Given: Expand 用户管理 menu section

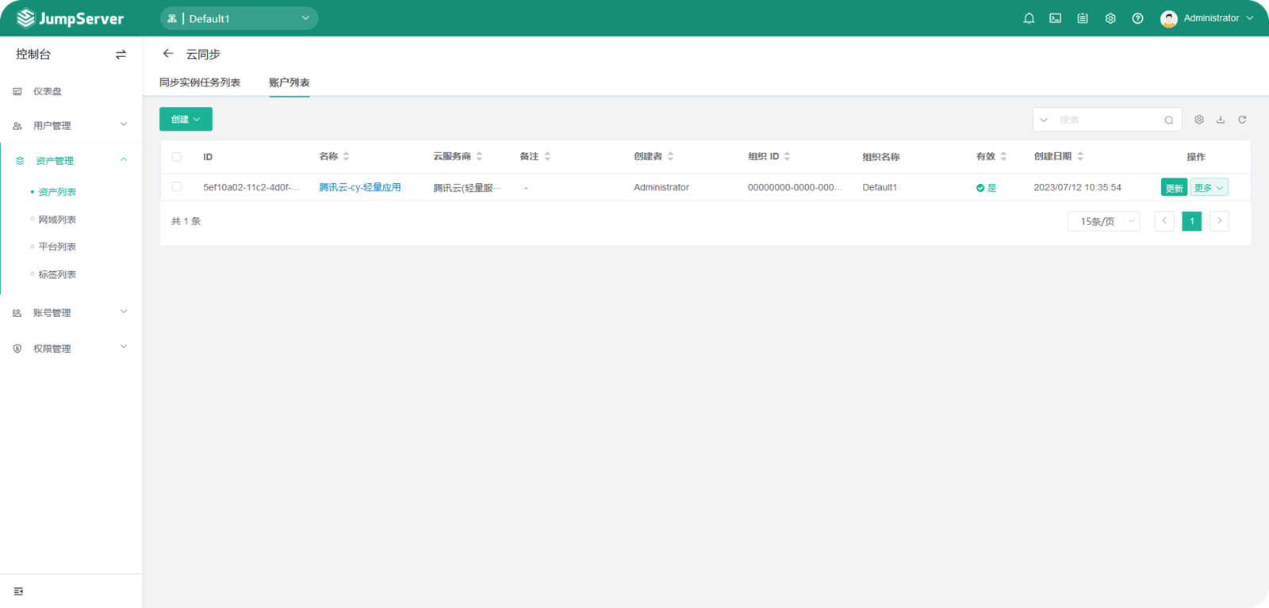Looking at the screenshot, I should click(71, 125).
